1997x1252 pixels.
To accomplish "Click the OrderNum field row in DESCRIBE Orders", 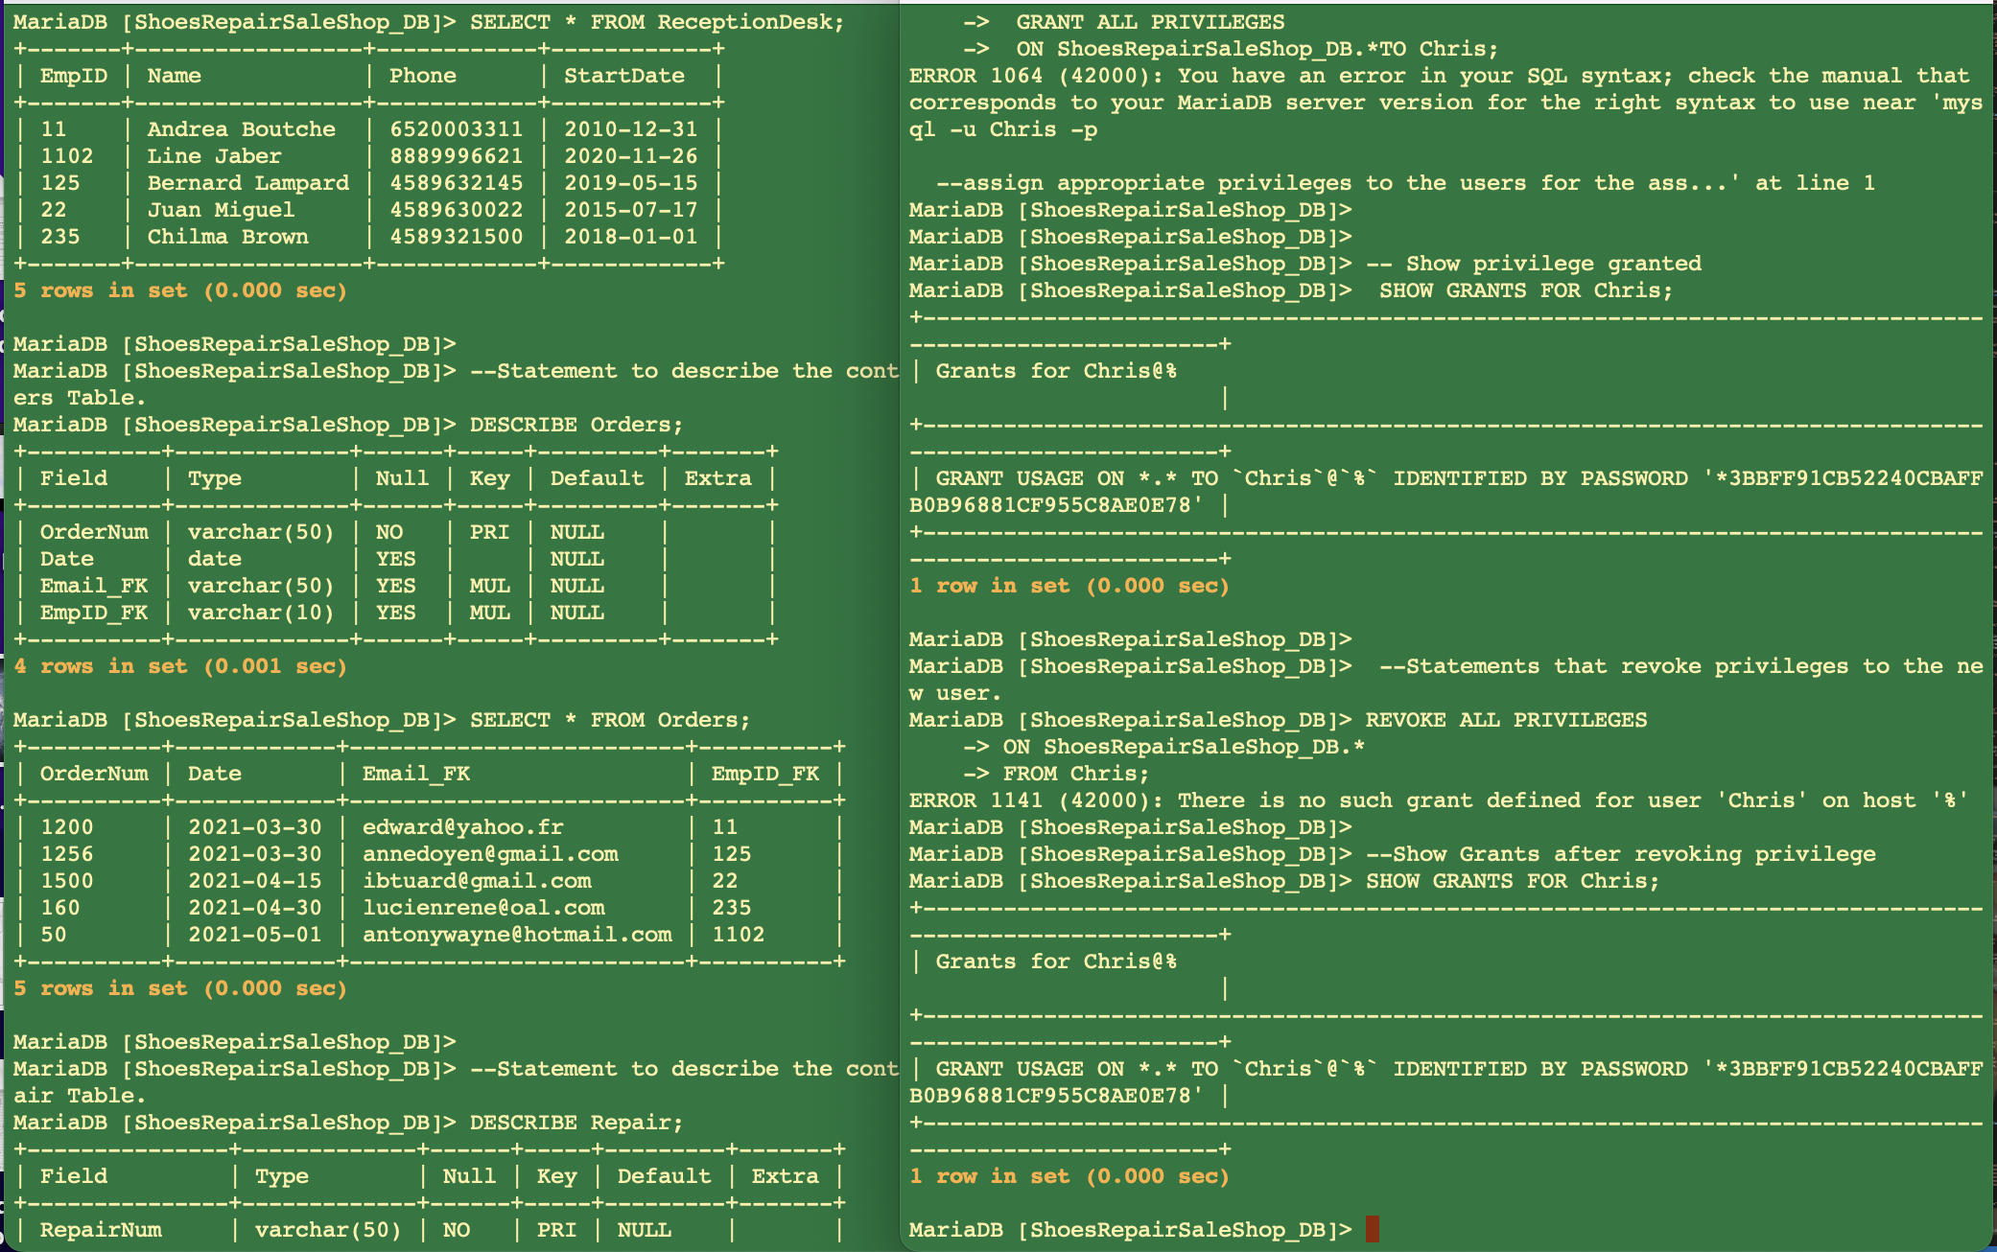I will pos(94,532).
